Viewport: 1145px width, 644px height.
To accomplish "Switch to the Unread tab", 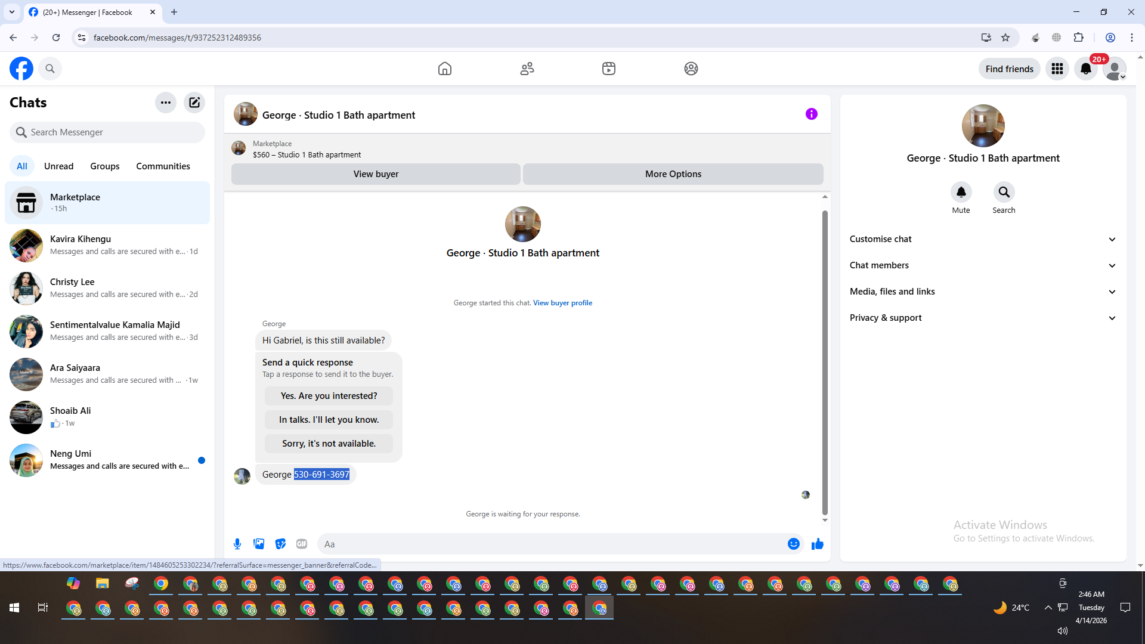I will pyautogui.click(x=58, y=166).
